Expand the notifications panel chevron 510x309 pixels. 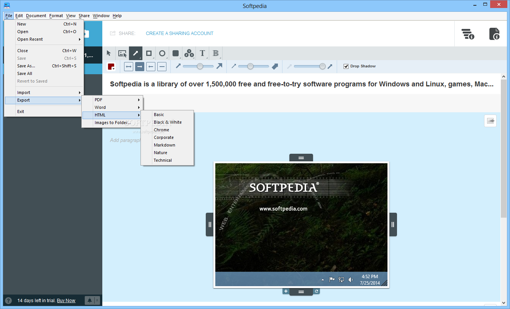(97, 300)
